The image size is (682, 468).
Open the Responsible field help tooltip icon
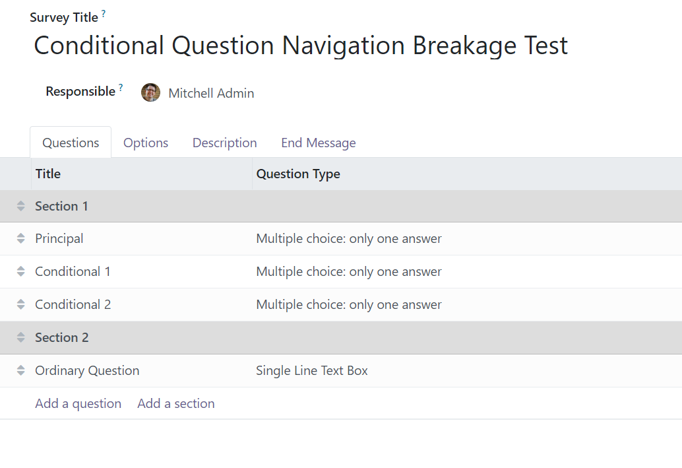(x=121, y=86)
